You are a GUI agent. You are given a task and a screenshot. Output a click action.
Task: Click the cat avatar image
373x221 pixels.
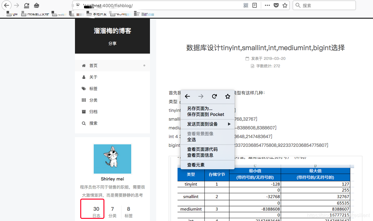pyautogui.click(x=112, y=159)
